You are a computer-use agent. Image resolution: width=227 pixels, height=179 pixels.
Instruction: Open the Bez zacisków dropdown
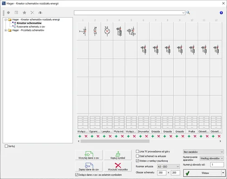tap(203, 152)
